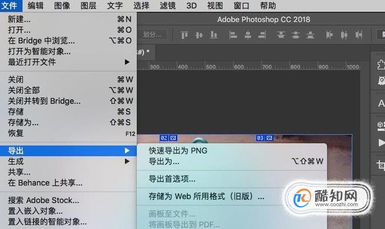This screenshot has width=385, height=229.
Task: Select 置入嵌入对象...
Action: [68, 211]
